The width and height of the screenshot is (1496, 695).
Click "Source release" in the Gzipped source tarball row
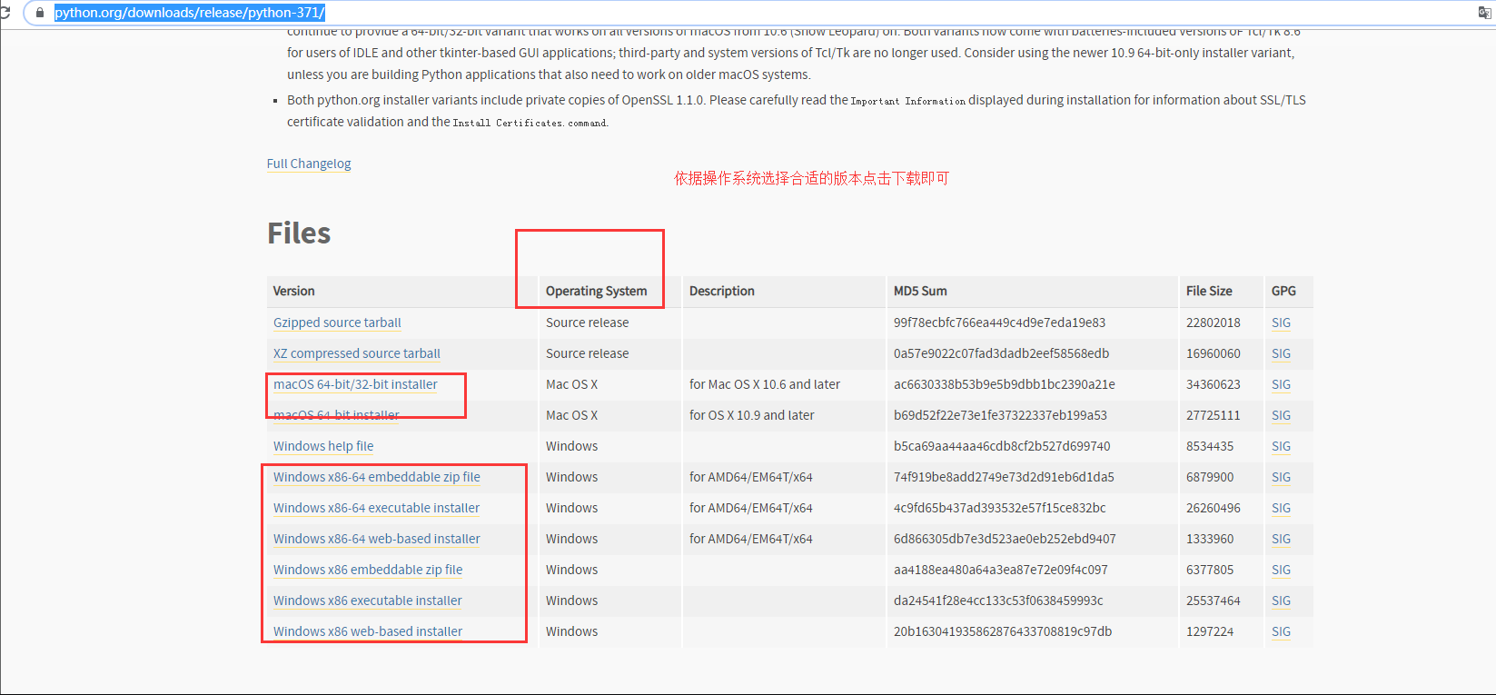point(588,323)
